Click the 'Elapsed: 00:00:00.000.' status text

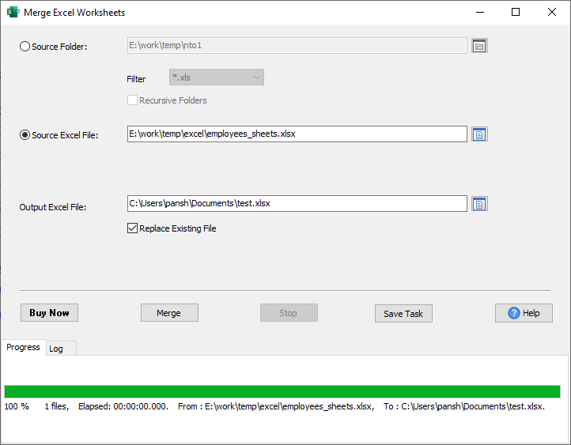coord(123,406)
